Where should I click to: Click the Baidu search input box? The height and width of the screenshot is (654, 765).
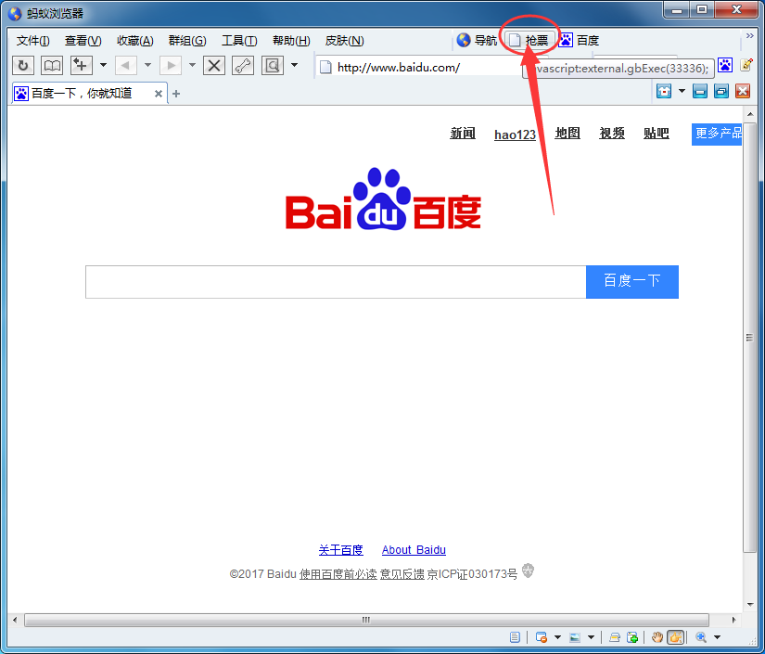coord(336,282)
